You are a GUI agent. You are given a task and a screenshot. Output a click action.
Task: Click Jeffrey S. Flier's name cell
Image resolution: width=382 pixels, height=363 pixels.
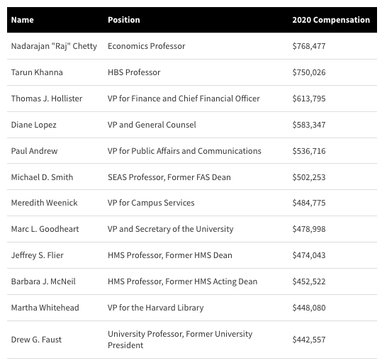[38, 255]
